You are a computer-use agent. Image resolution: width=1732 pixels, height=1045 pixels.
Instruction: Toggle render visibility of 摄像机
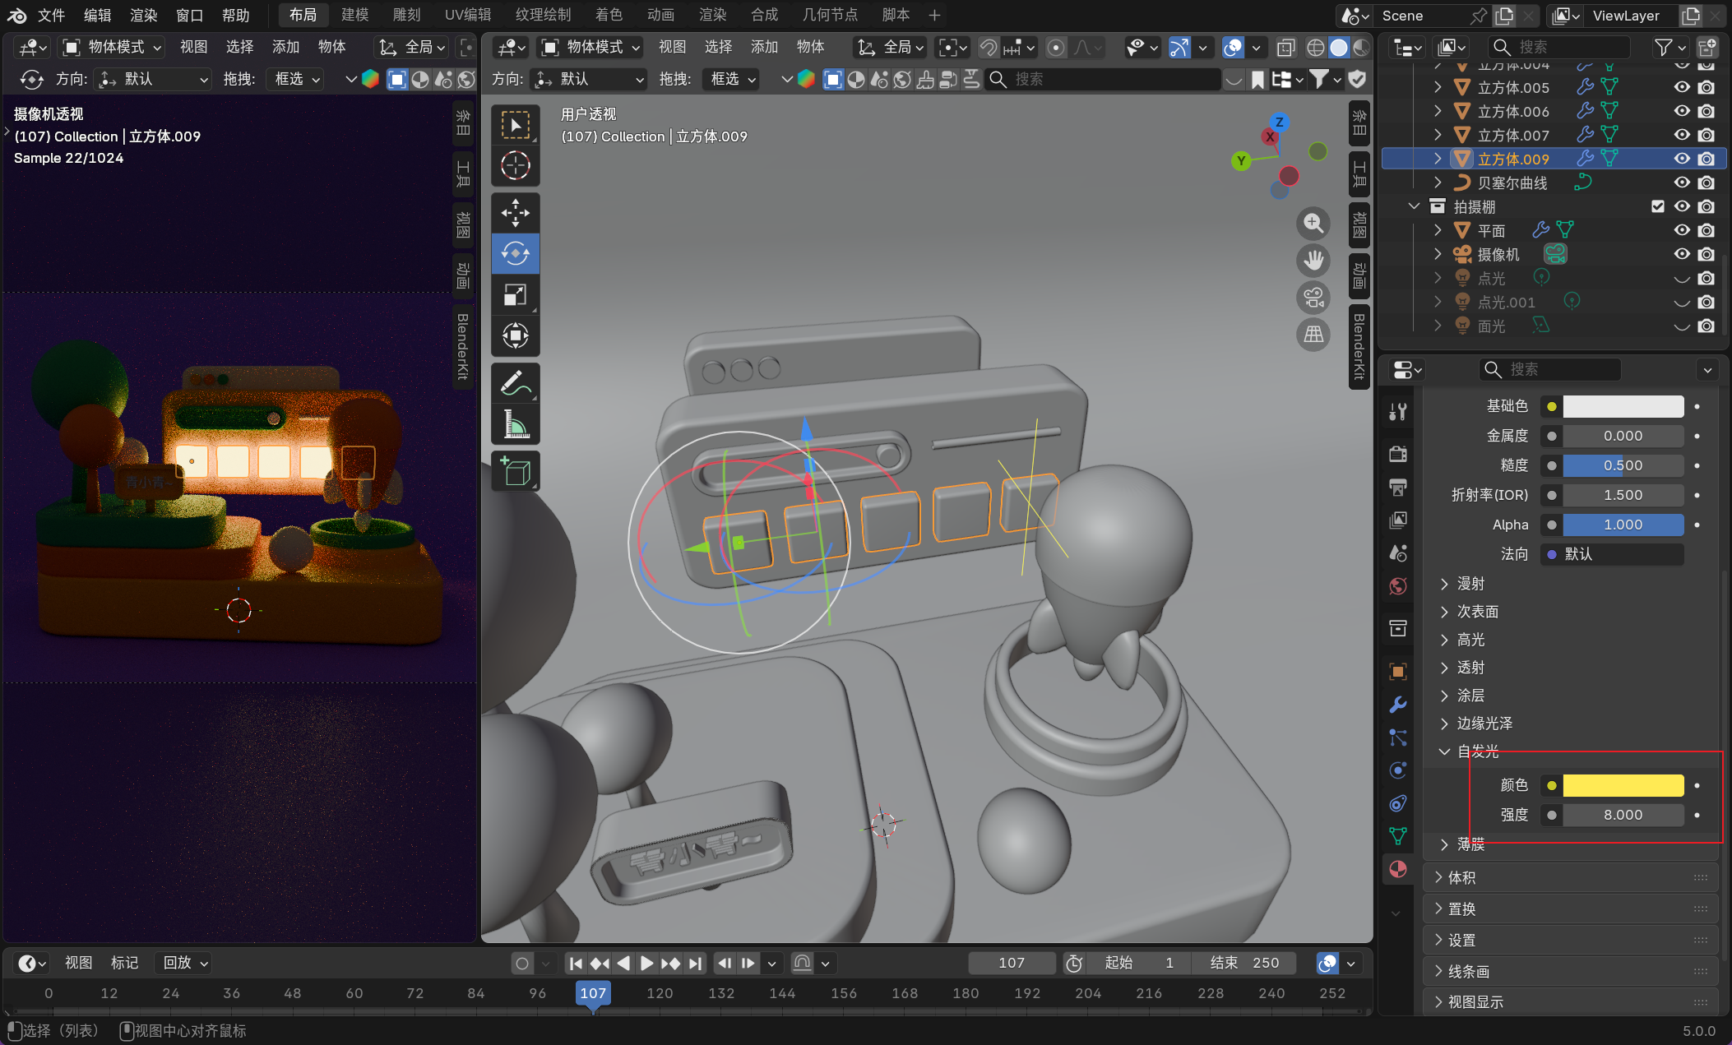1707,254
